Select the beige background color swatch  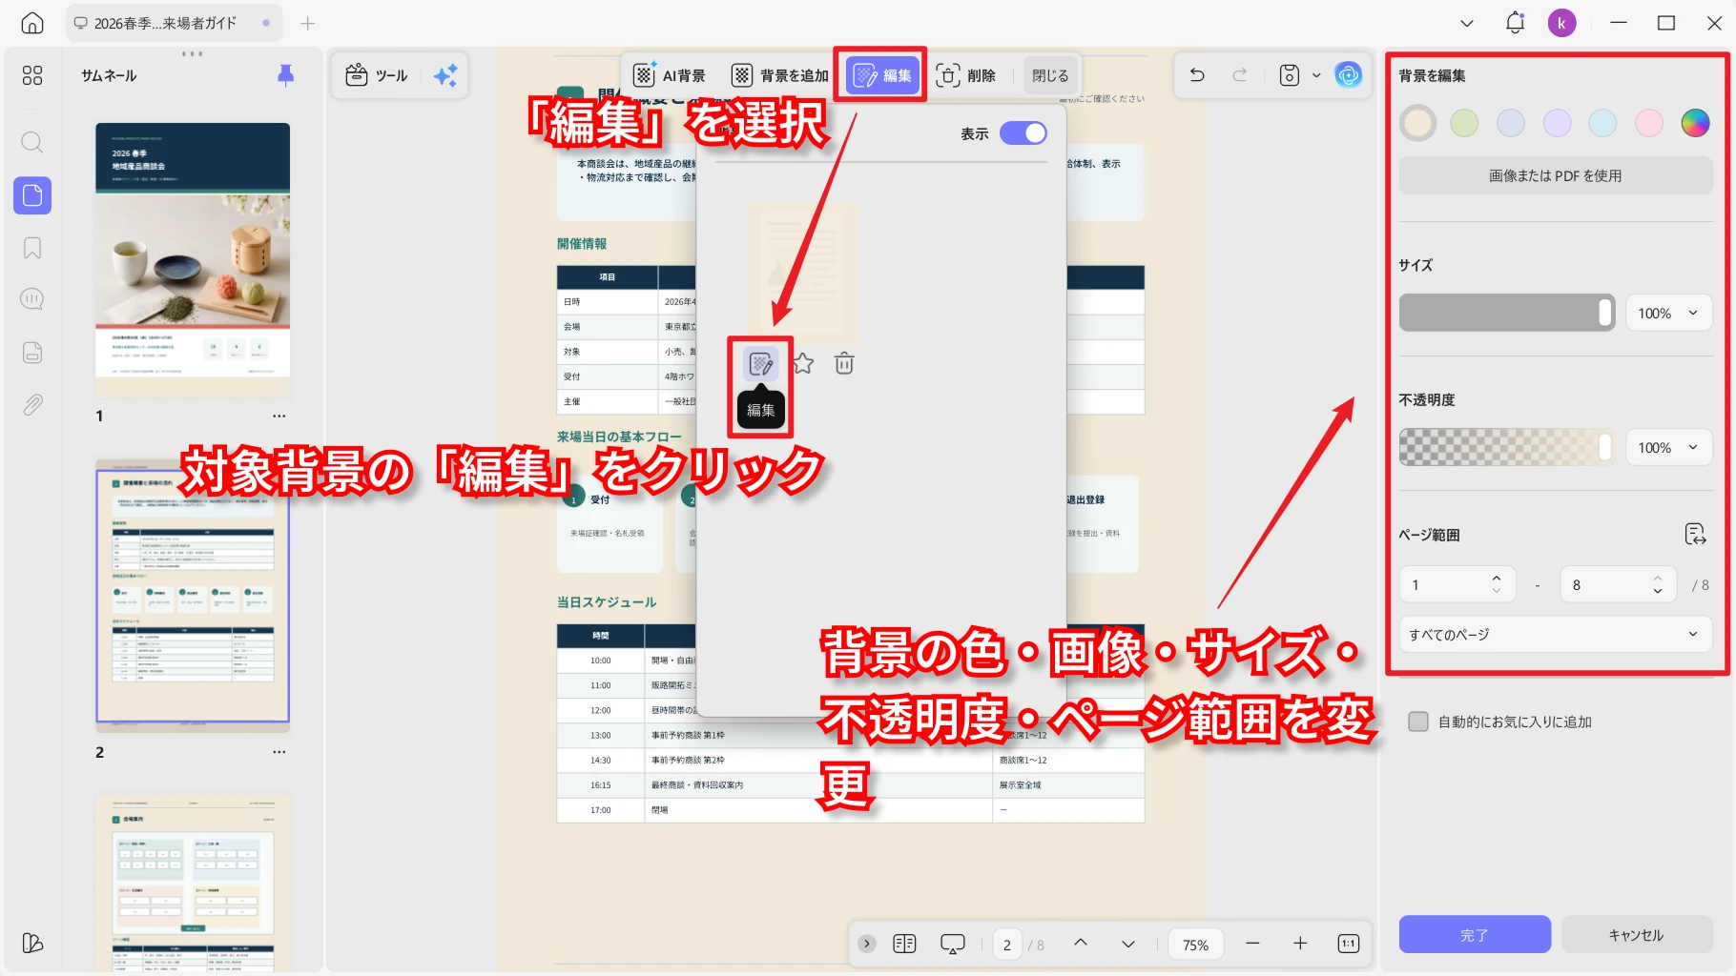click(x=1417, y=123)
